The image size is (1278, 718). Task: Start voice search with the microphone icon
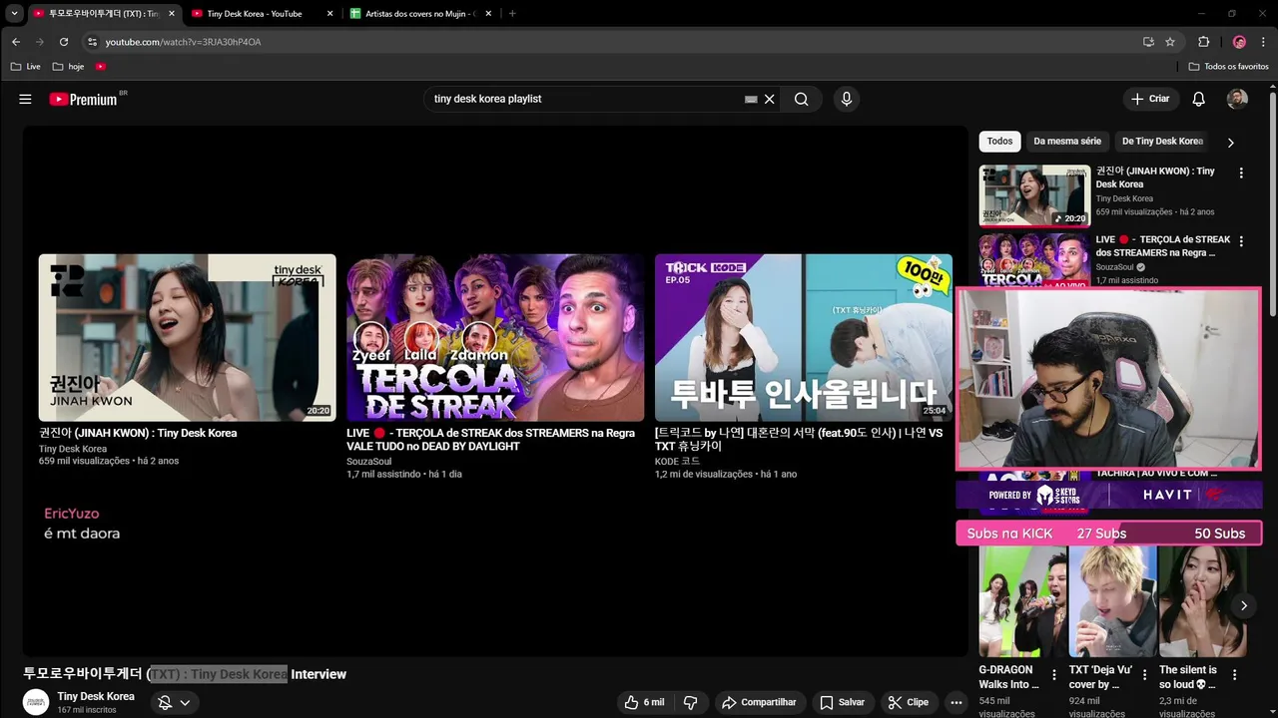847,99
